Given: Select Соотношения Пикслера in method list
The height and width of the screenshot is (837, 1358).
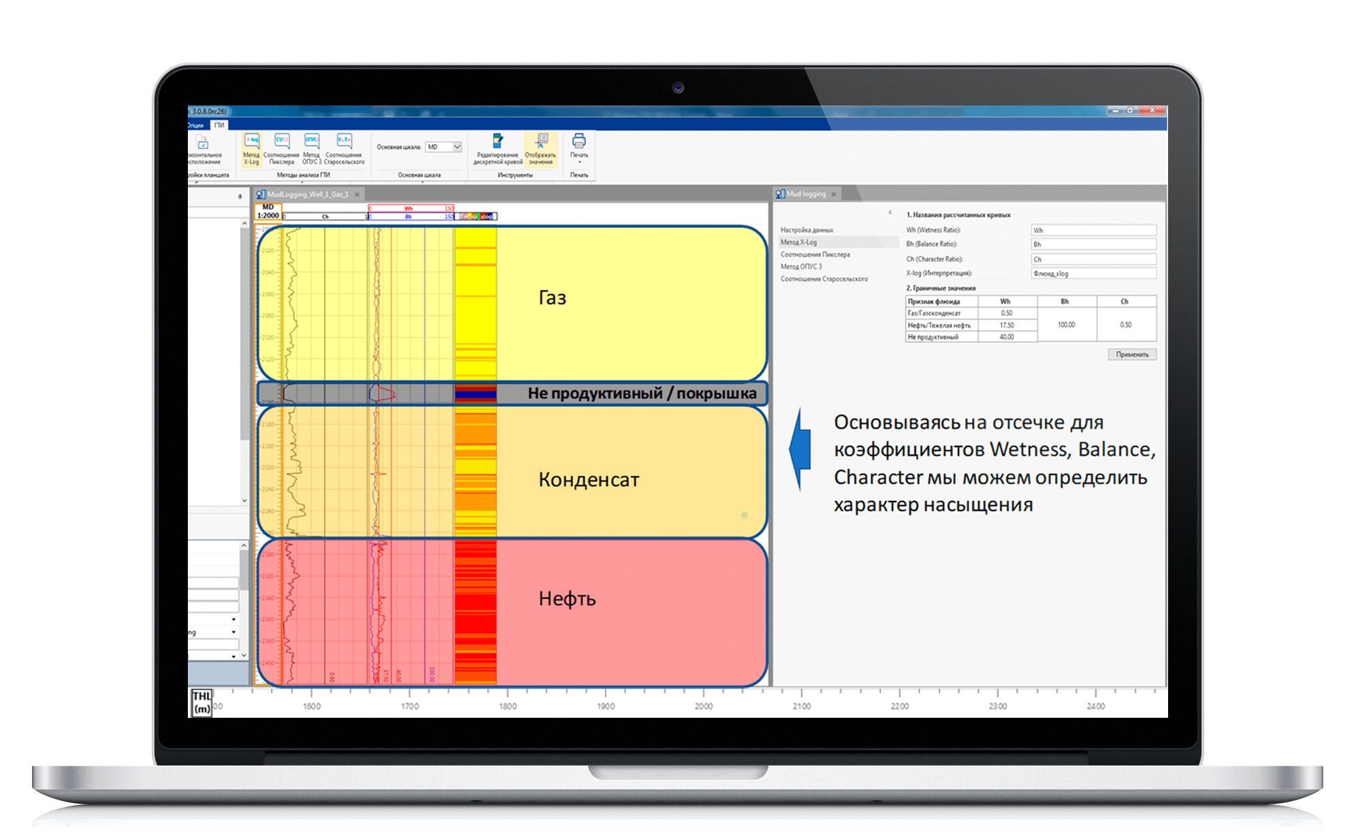Looking at the screenshot, I should 815,255.
